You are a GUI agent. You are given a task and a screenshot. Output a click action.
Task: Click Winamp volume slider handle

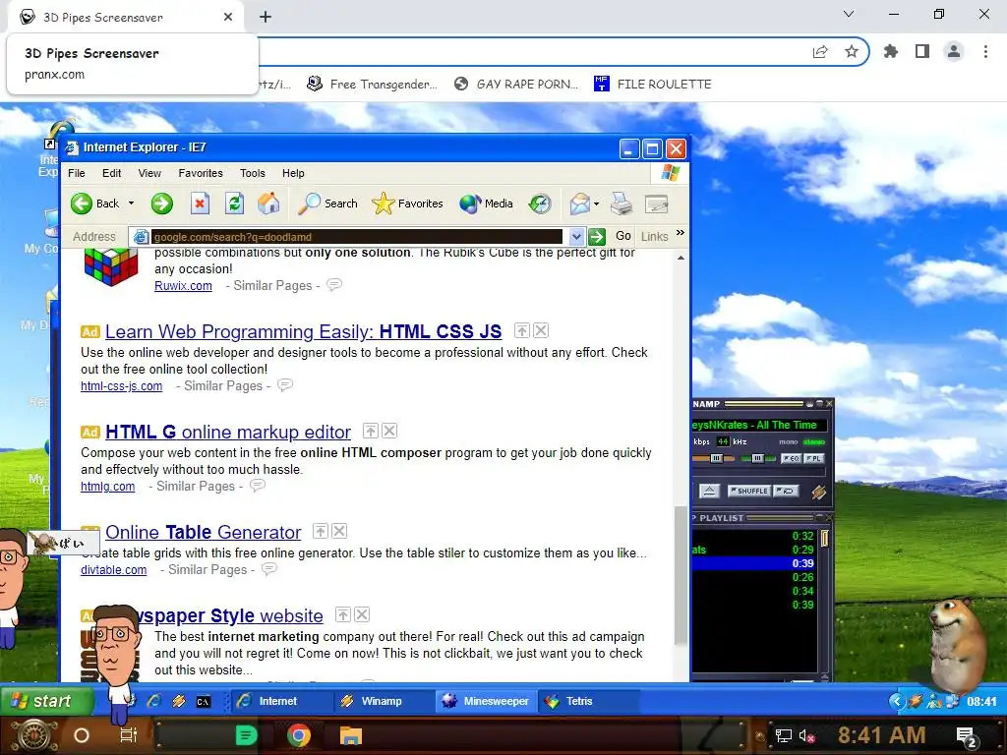click(x=716, y=458)
